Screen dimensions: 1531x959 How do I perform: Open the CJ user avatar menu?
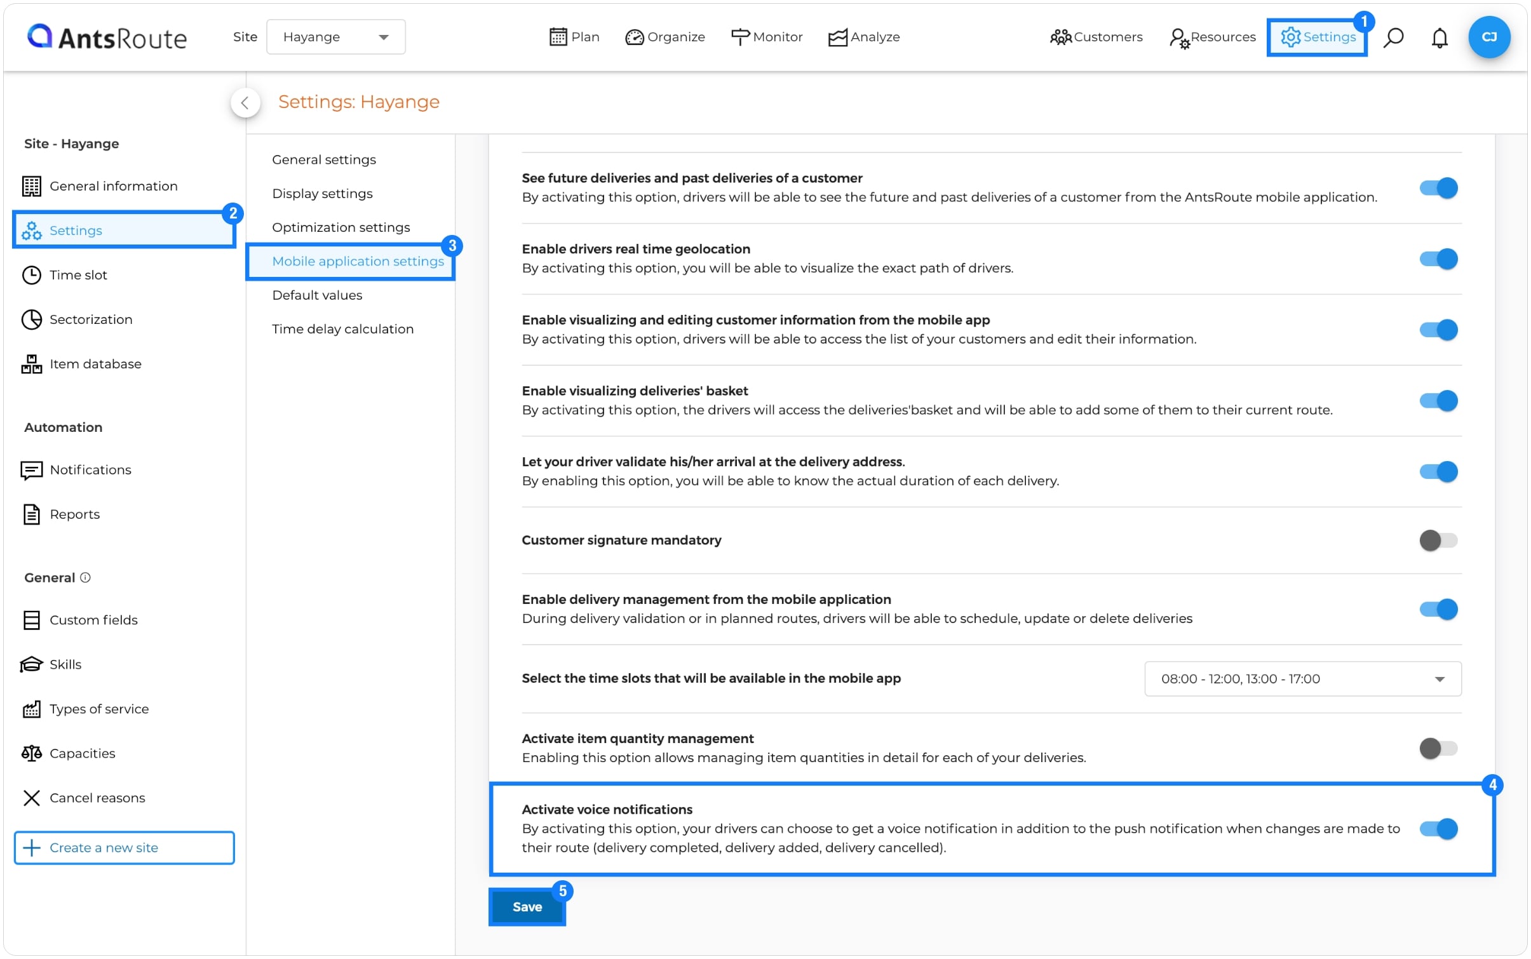pos(1488,37)
